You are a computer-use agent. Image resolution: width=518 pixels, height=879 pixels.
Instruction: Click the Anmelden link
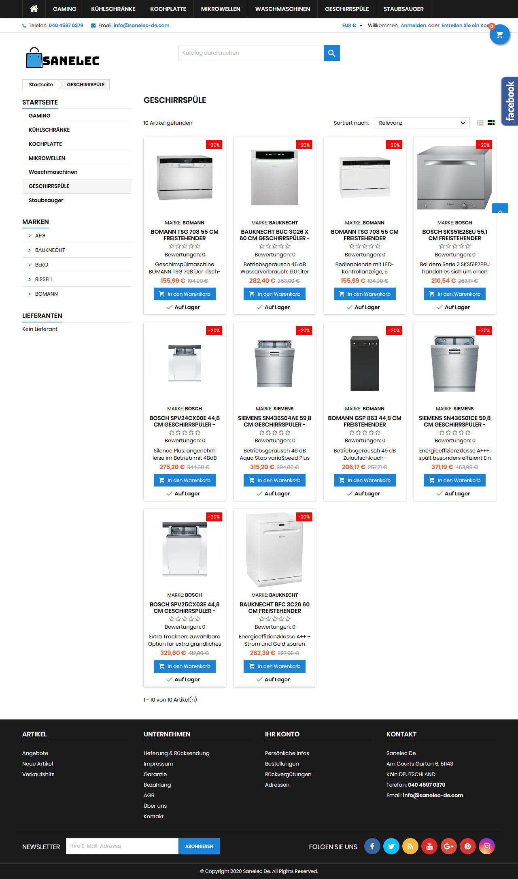click(x=413, y=26)
